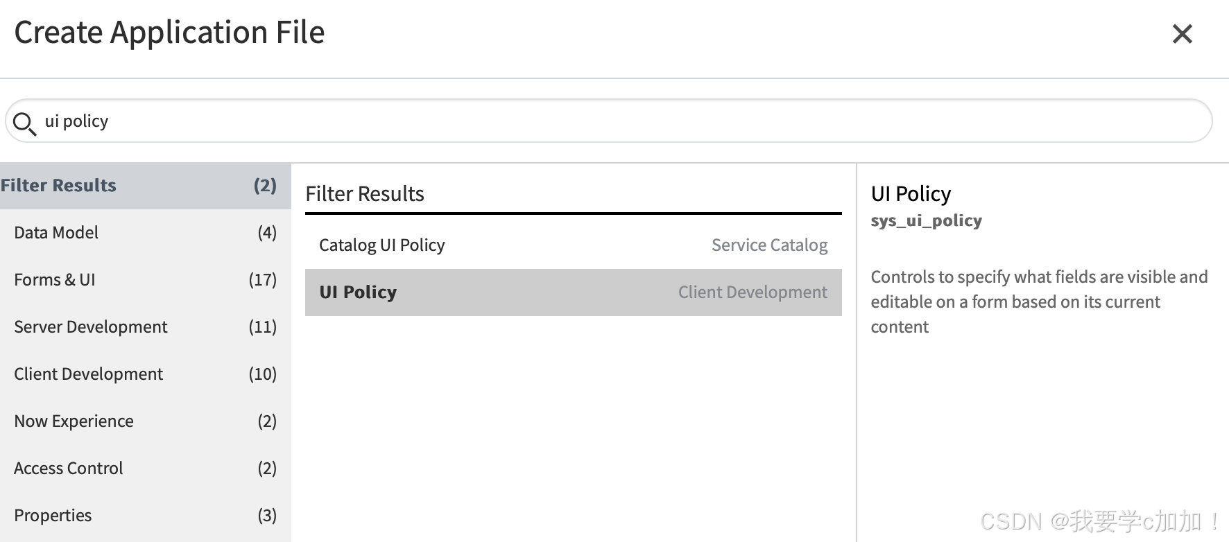This screenshot has width=1229, height=542.
Task: Switch to Server Development category
Action: 145,327
